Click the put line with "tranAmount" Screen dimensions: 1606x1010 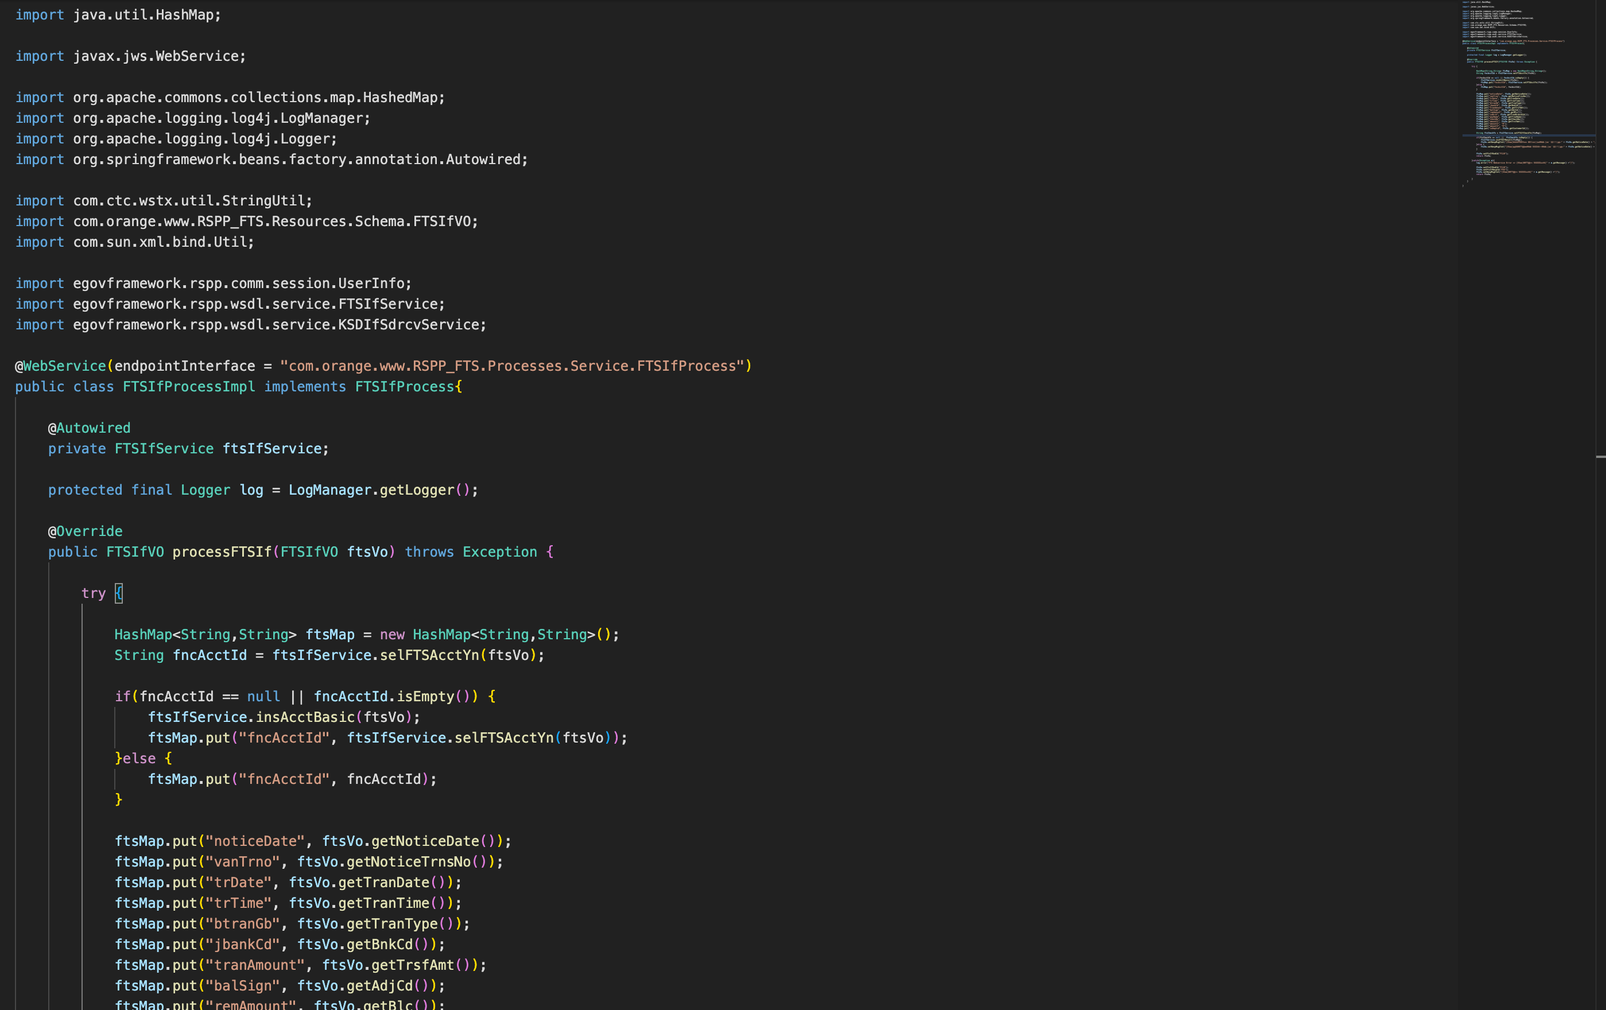[x=301, y=965]
